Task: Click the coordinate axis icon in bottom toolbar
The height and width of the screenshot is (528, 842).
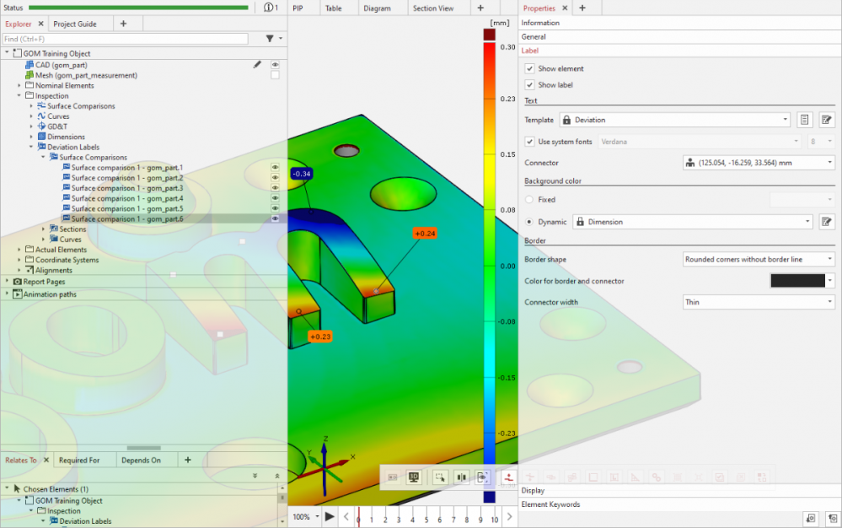Action: coord(507,477)
